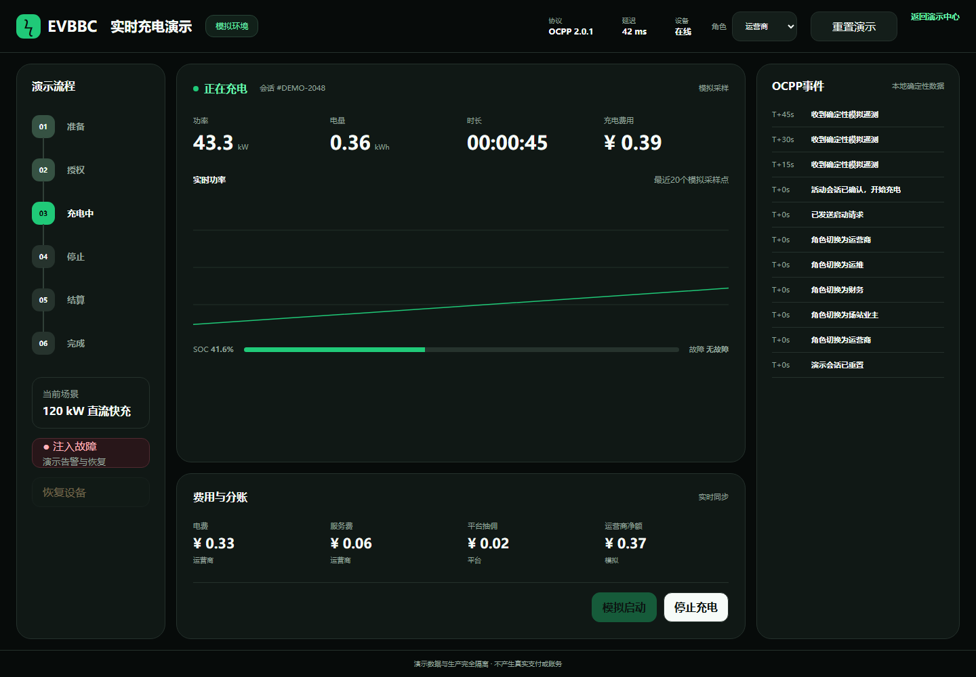Click the T+30s 收到确定性模拟遥测 event

(x=858, y=139)
